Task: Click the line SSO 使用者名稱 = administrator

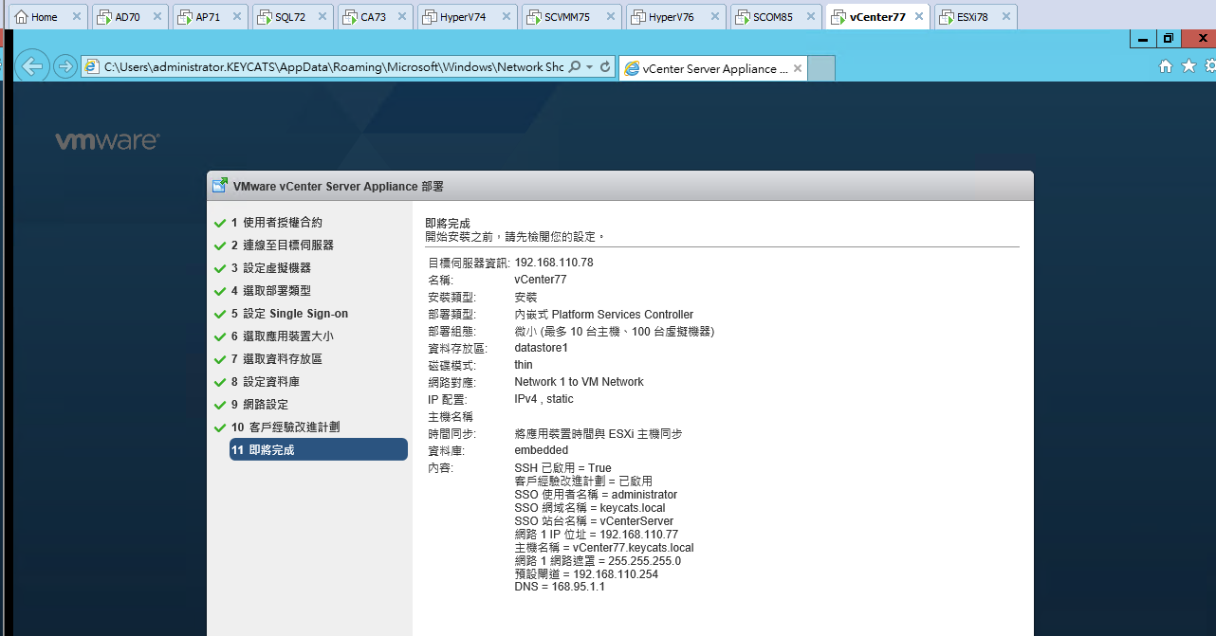Action: (x=596, y=495)
